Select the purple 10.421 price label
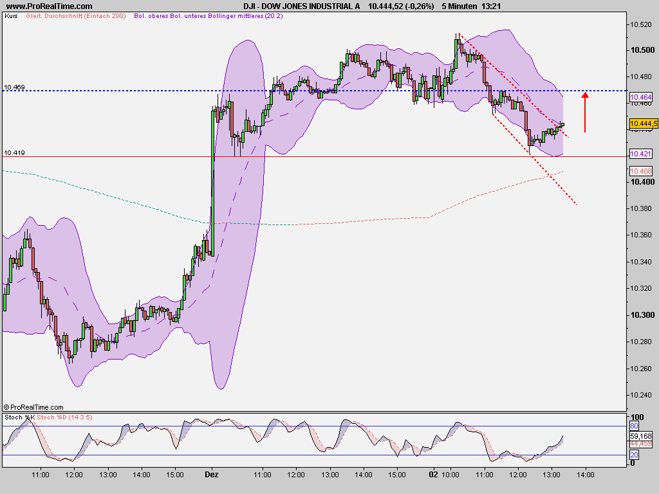Screen dimensions: 659x494 click(642, 153)
